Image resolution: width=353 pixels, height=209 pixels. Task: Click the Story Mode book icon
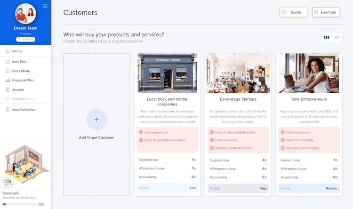click(x=8, y=71)
